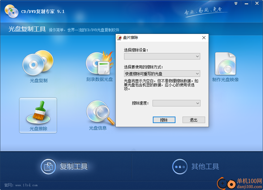The image size is (263, 190).
Task: Click the 擦除 erase button
Action: 164,120
